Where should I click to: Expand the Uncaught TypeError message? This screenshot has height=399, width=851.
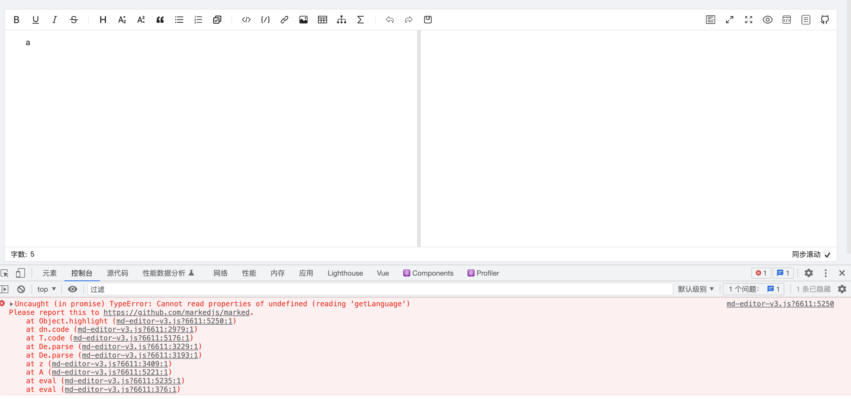coord(12,304)
